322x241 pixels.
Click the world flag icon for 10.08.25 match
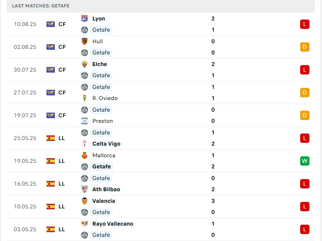pyautogui.click(x=51, y=24)
